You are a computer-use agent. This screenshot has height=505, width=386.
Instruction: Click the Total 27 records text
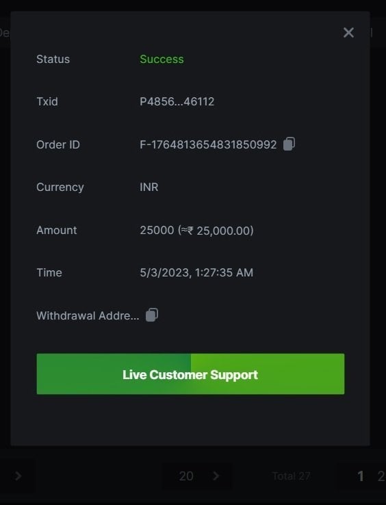point(292,476)
